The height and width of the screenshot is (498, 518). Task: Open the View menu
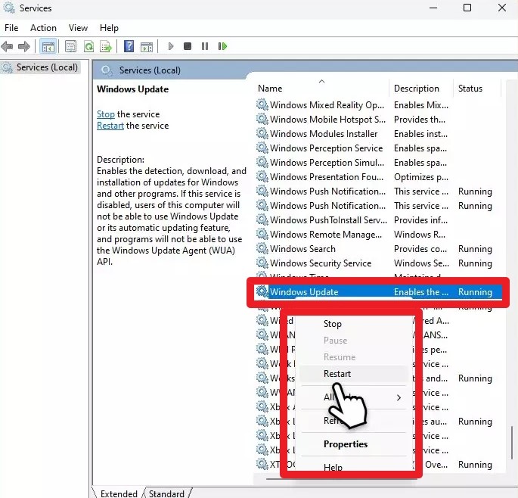click(x=78, y=28)
